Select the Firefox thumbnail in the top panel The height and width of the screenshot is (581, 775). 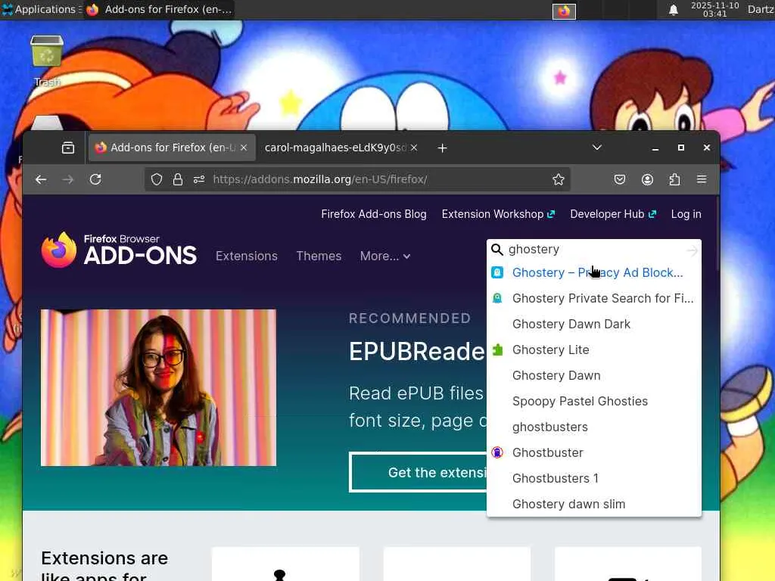(564, 11)
